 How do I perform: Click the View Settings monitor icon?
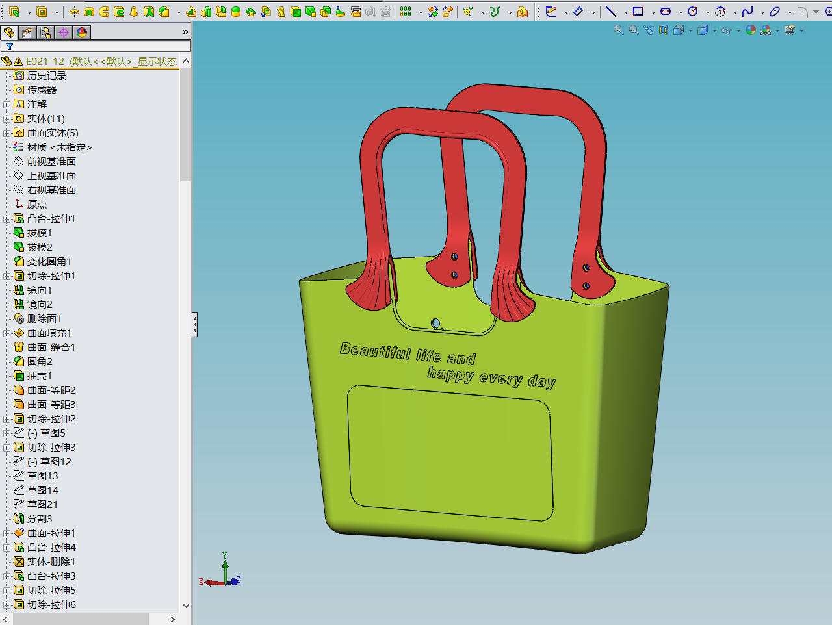790,30
